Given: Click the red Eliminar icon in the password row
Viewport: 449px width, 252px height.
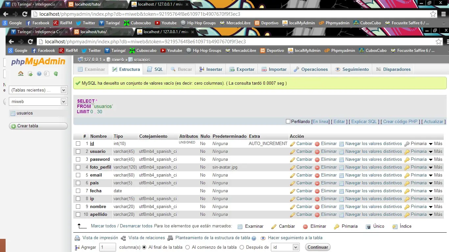Looking at the screenshot, I should click(x=317, y=159).
